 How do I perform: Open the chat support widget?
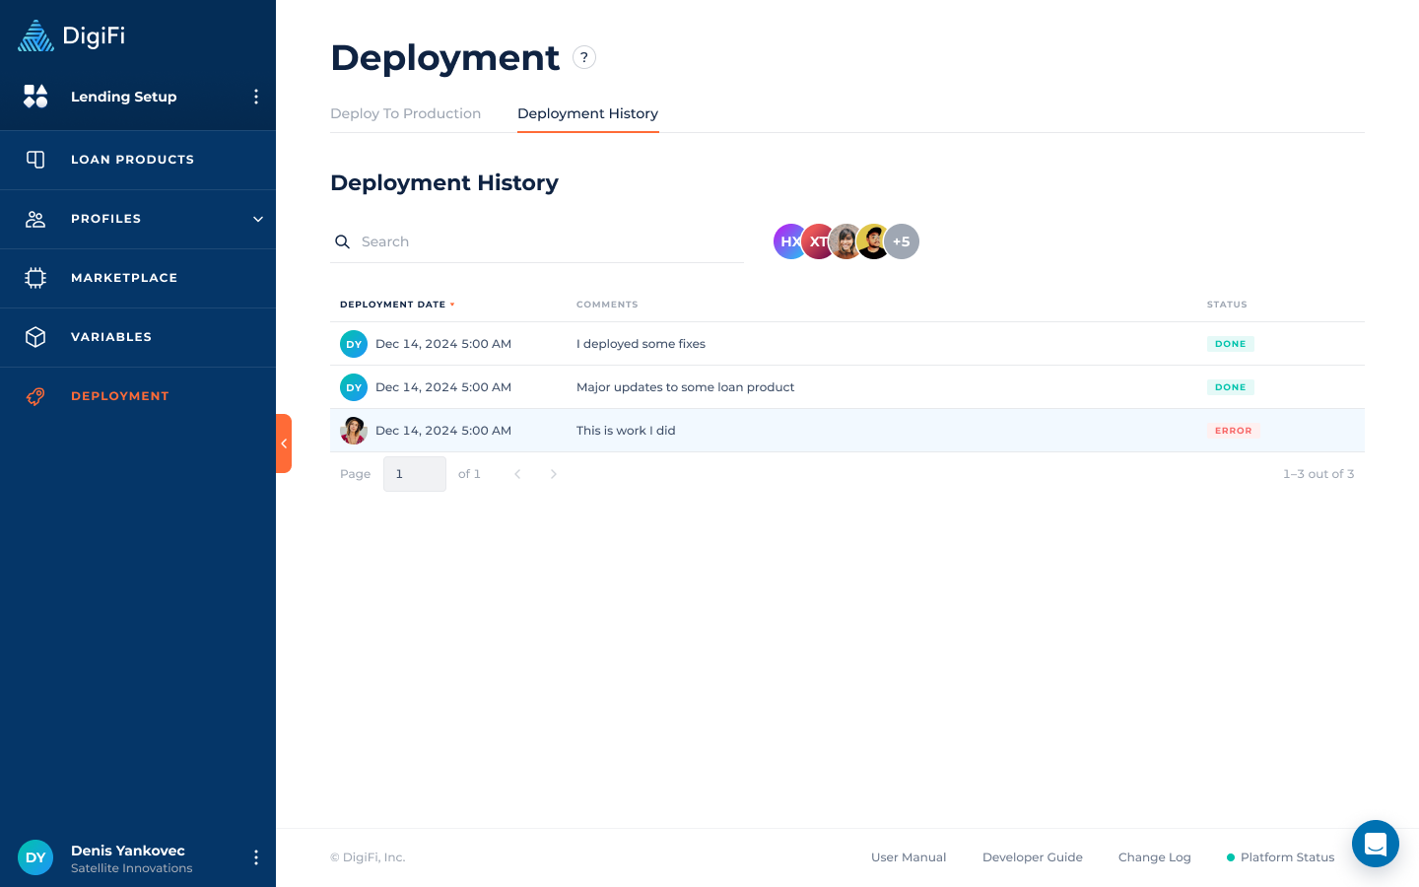click(1376, 844)
